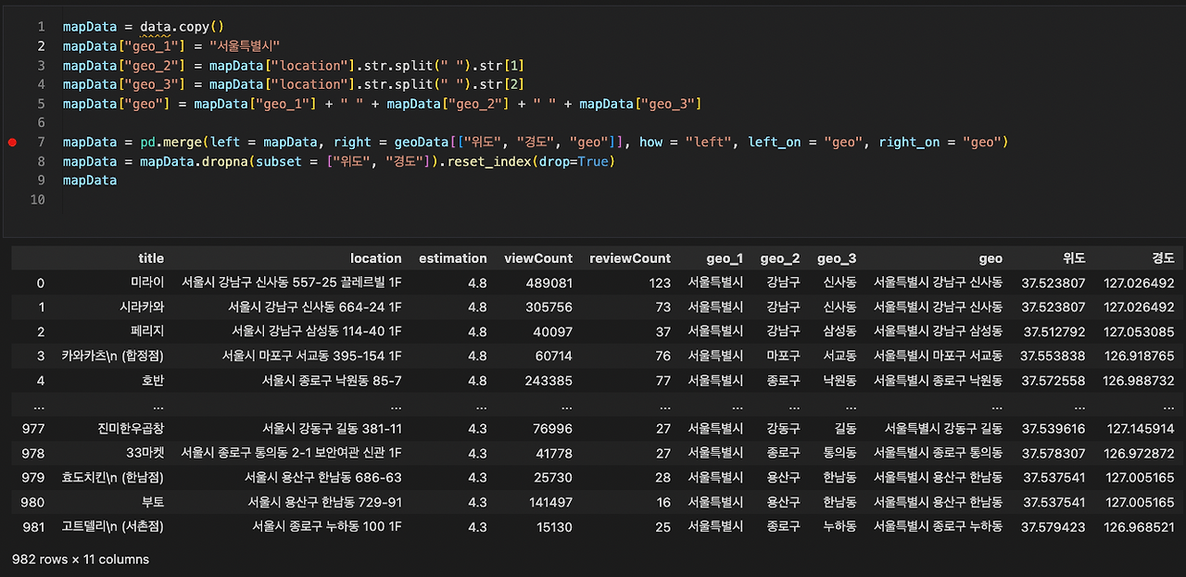Select title cell 페리지

coord(147,331)
